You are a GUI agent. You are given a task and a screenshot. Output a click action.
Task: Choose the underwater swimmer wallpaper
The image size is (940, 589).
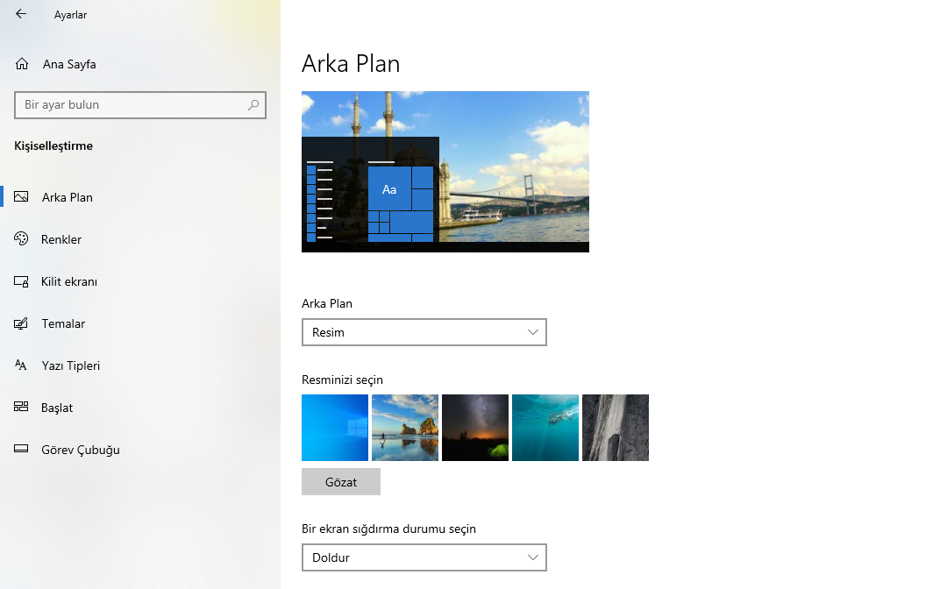[545, 427]
